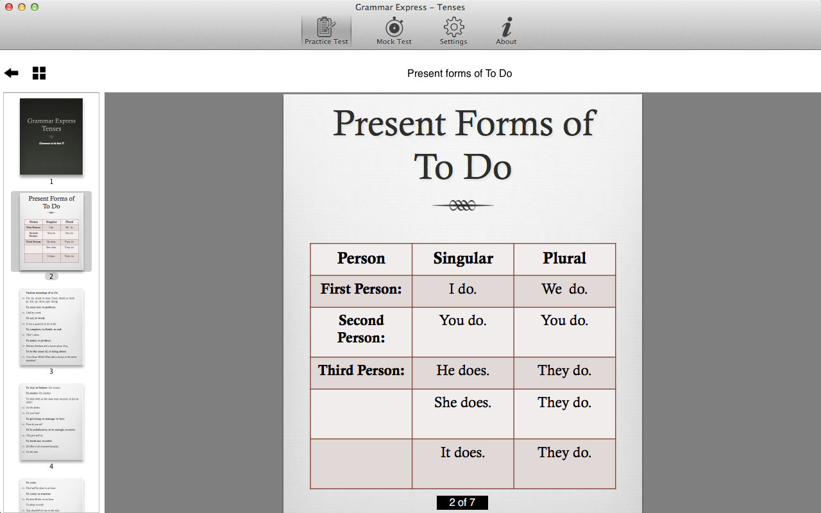
Task: Select the partially visible fifth page thumbnail
Action: pos(51,495)
